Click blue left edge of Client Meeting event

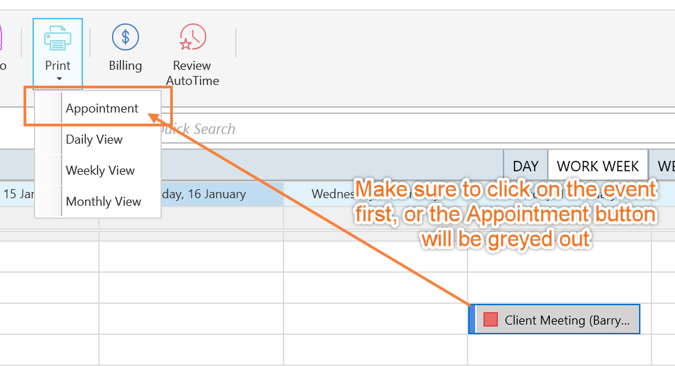(x=472, y=319)
